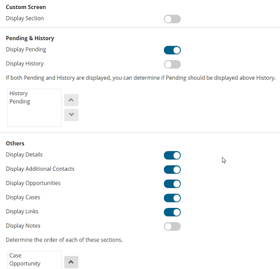
Task: Click the Others section heading
Action: point(15,143)
